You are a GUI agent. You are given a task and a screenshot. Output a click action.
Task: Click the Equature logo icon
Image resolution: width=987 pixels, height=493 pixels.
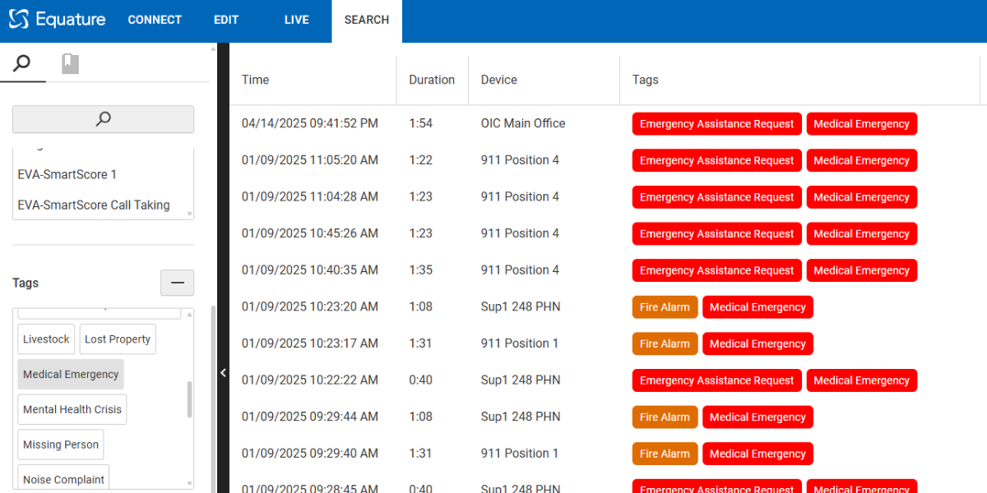(19, 20)
